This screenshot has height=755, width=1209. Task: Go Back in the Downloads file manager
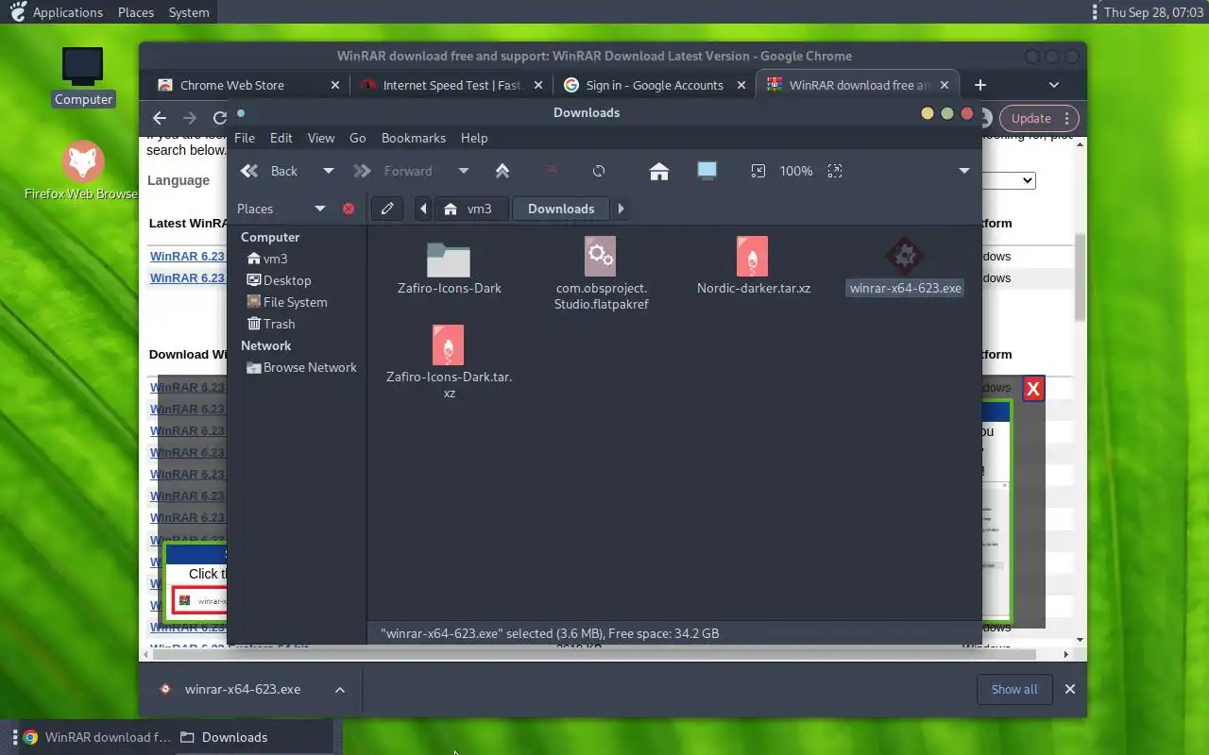pos(269,171)
